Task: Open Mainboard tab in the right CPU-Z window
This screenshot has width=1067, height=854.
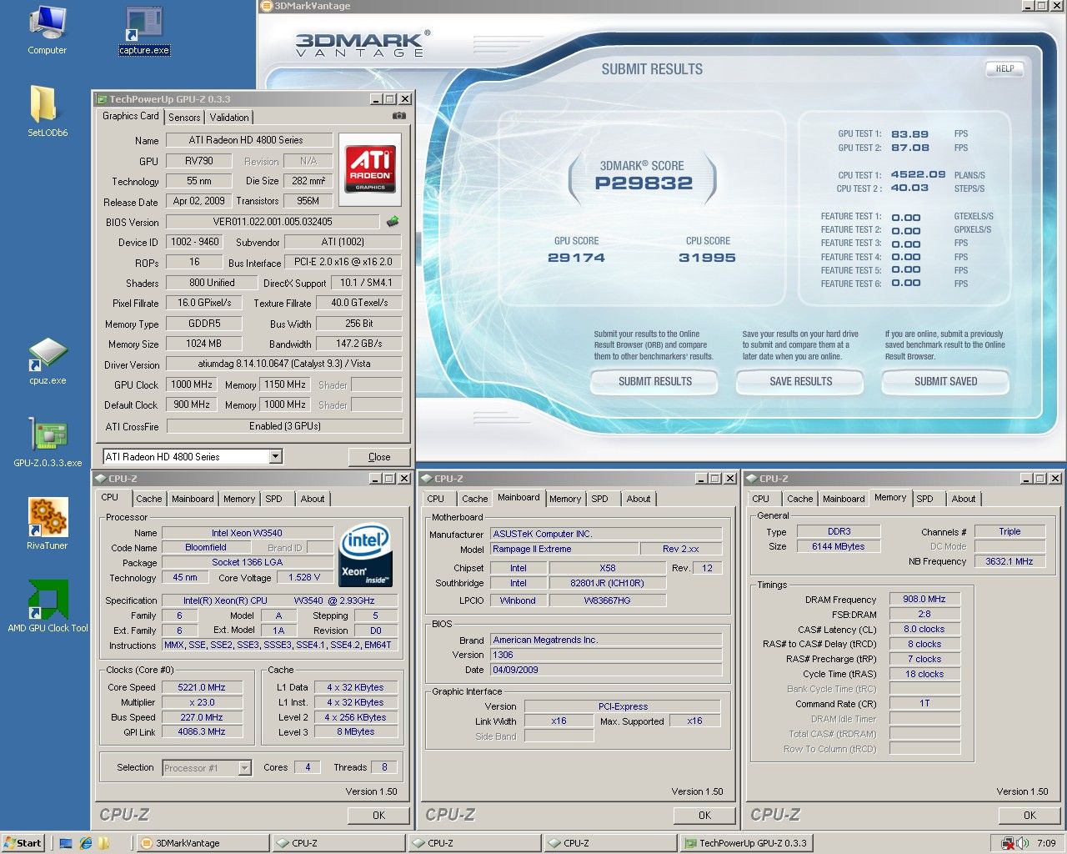Action: pos(844,499)
